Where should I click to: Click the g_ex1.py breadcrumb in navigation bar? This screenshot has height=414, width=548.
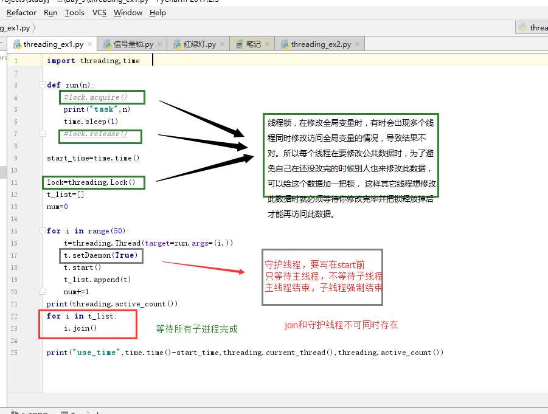[x=15, y=28]
